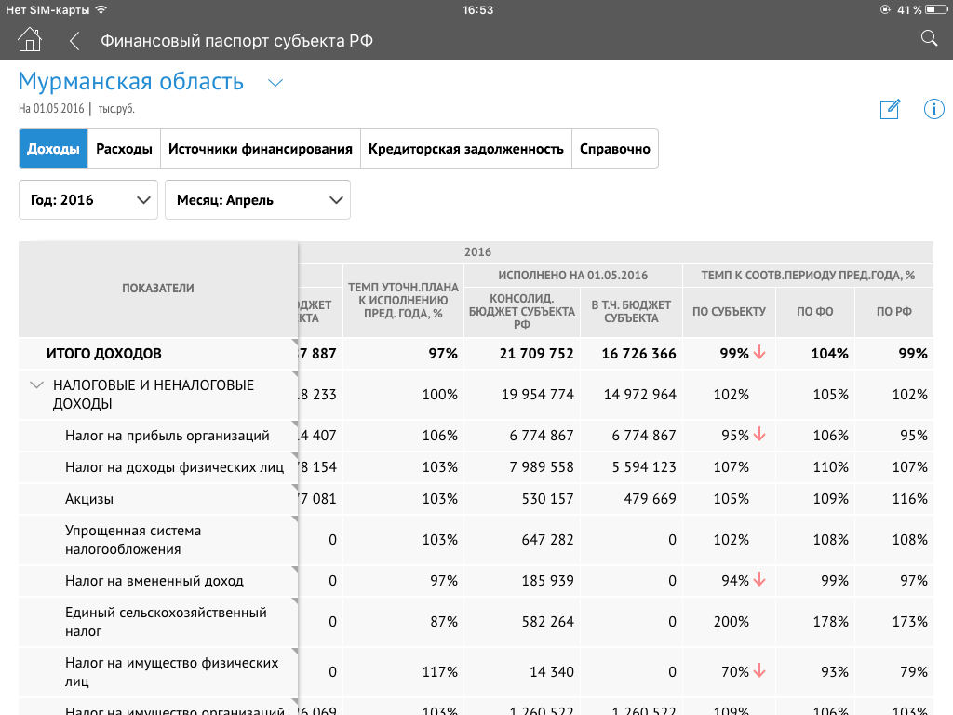Open the Год: 2016 dropdown

88,200
